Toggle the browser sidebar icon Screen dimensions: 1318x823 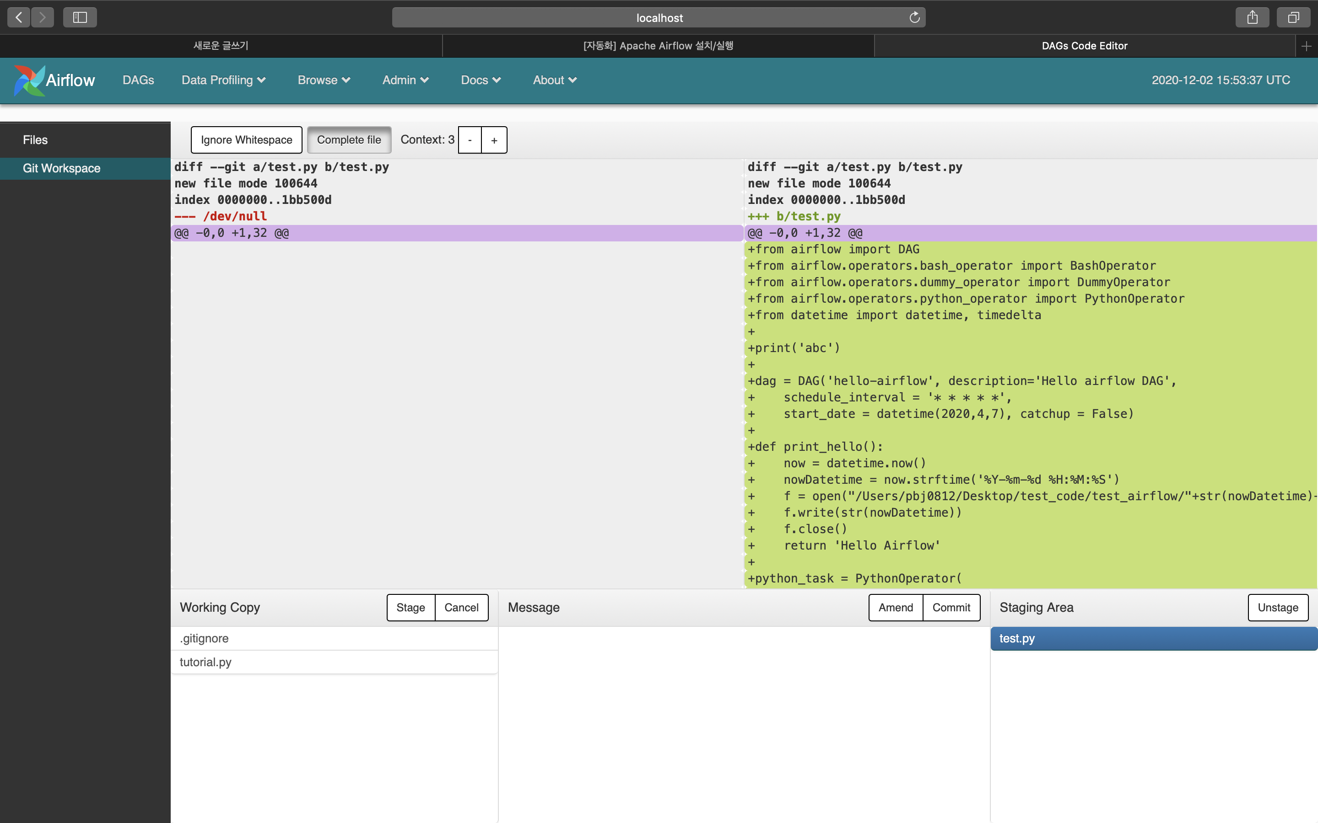click(80, 17)
